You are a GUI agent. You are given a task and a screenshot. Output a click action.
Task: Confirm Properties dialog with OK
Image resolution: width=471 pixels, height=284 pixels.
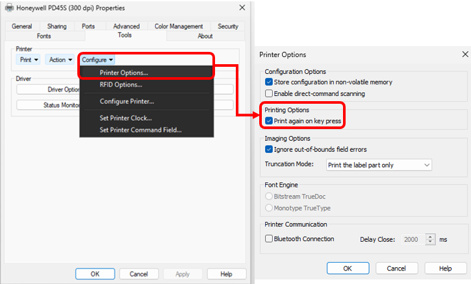pos(95,274)
